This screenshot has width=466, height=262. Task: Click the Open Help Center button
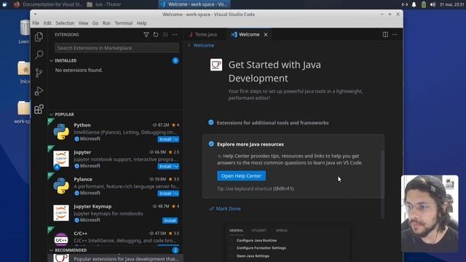(x=241, y=176)
